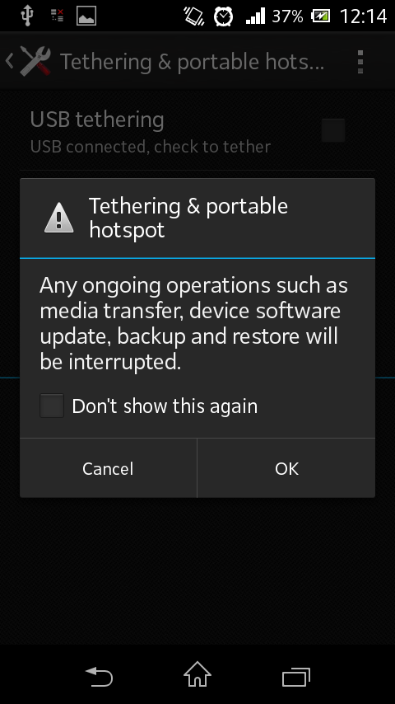Image resolution: width=395 pixels, height=704 pixels.
Task: Confirm the warning with OK
Action: click(x=286, y=468)
